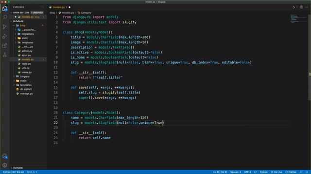Open the Search view icon
This screenshot has height=174, width=311.
click(4, 17)
